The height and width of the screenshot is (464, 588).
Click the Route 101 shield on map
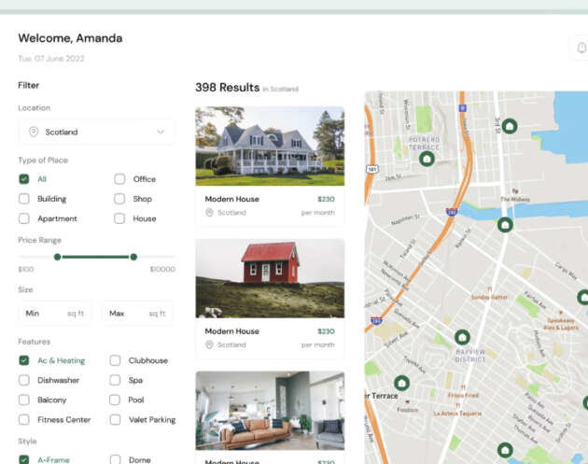pos(371,169)
